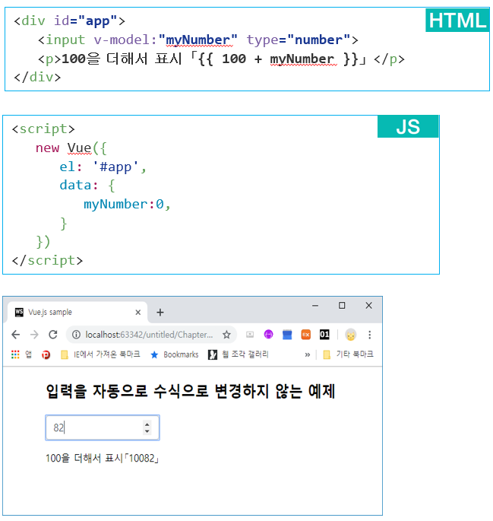This screenshot has height=521, width=493.
Task: Click the closing </script> tag
Action: (x=47, y=260)
